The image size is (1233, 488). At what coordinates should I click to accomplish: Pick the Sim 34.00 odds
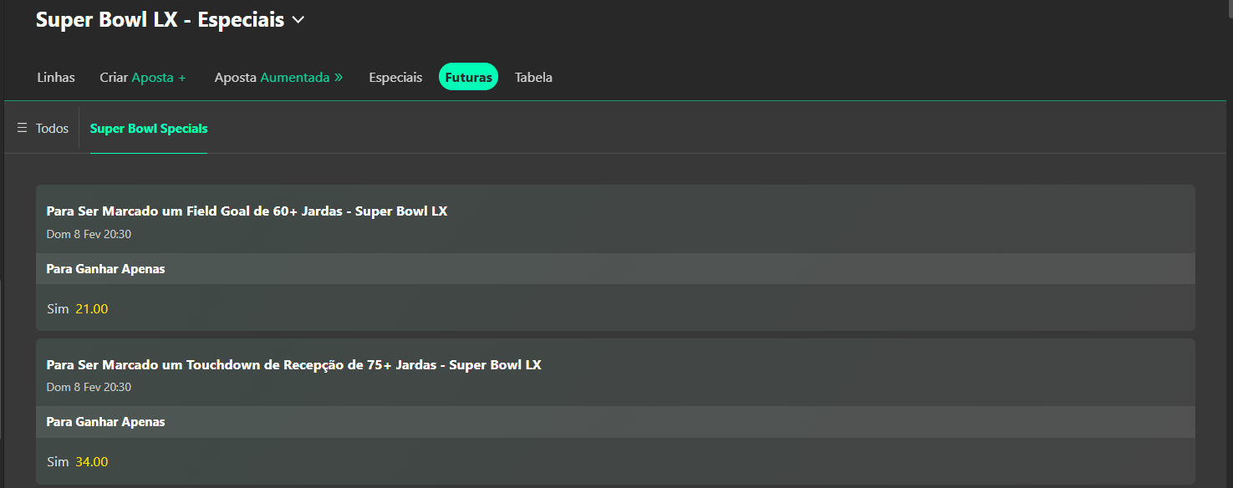(78, 462)
